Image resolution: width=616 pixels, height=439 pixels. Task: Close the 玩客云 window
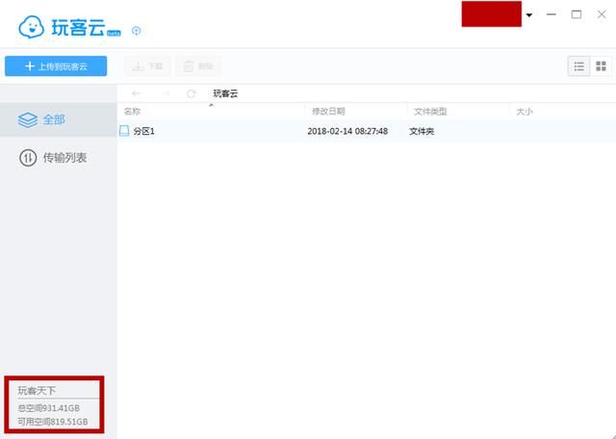coord(602,14)
